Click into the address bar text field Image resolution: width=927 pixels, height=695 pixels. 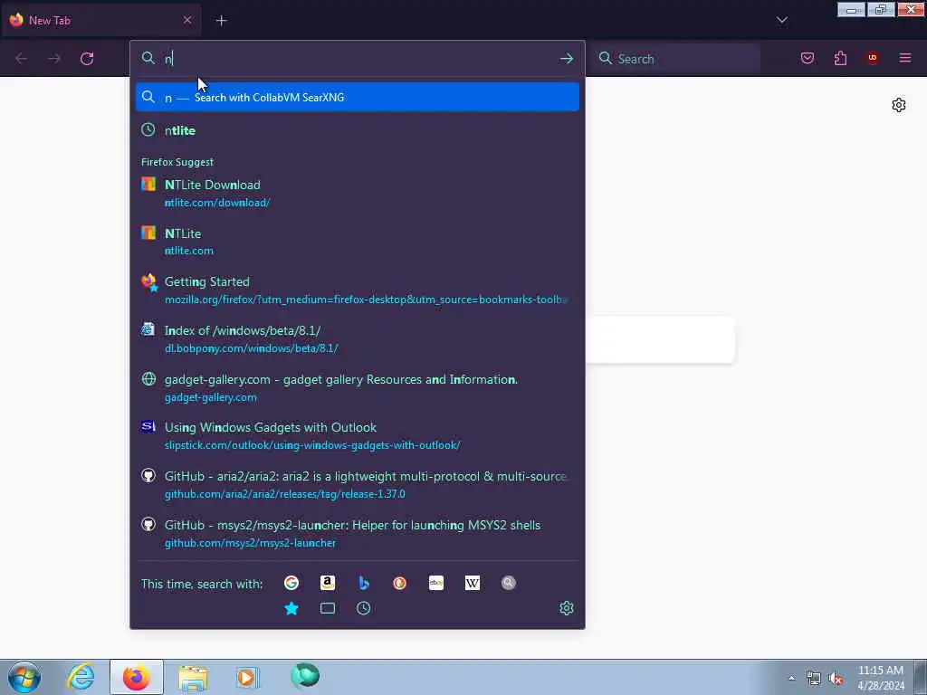(x=358, y=59)
